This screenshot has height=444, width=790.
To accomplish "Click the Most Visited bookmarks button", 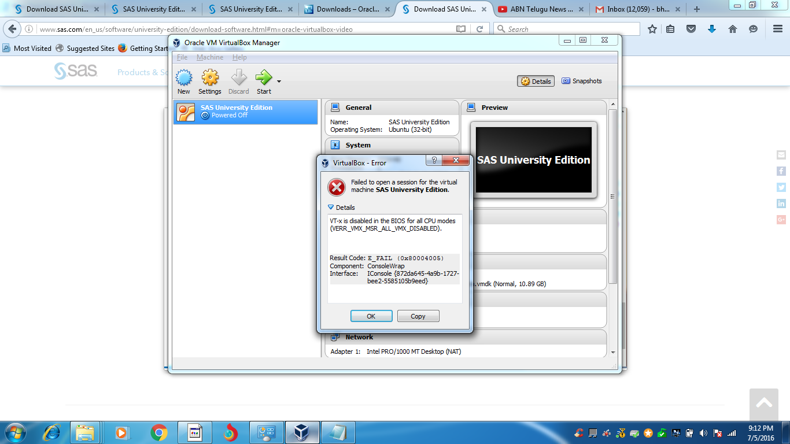I will pos(27,49).
